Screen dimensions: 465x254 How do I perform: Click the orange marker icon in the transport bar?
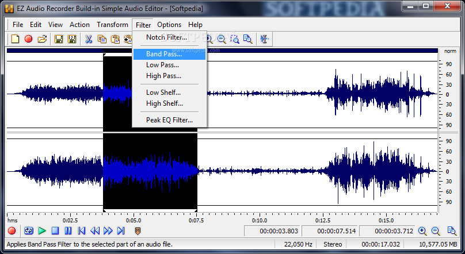[x=138, y=231]
